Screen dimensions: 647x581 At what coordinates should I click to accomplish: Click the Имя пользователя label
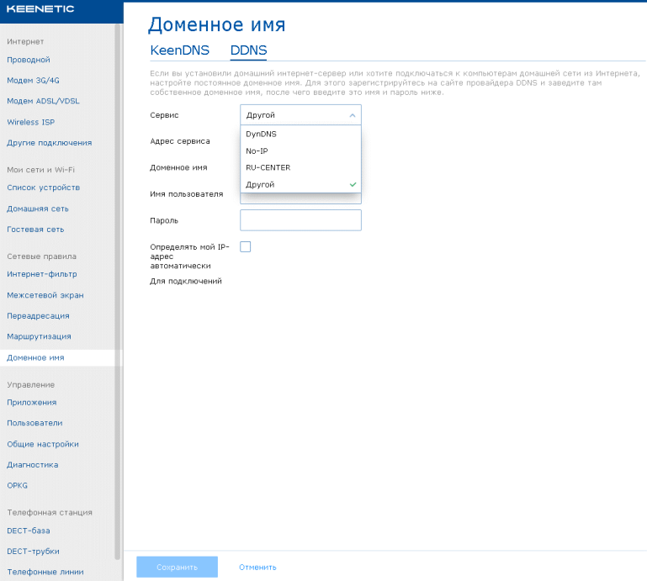point(187,194)
